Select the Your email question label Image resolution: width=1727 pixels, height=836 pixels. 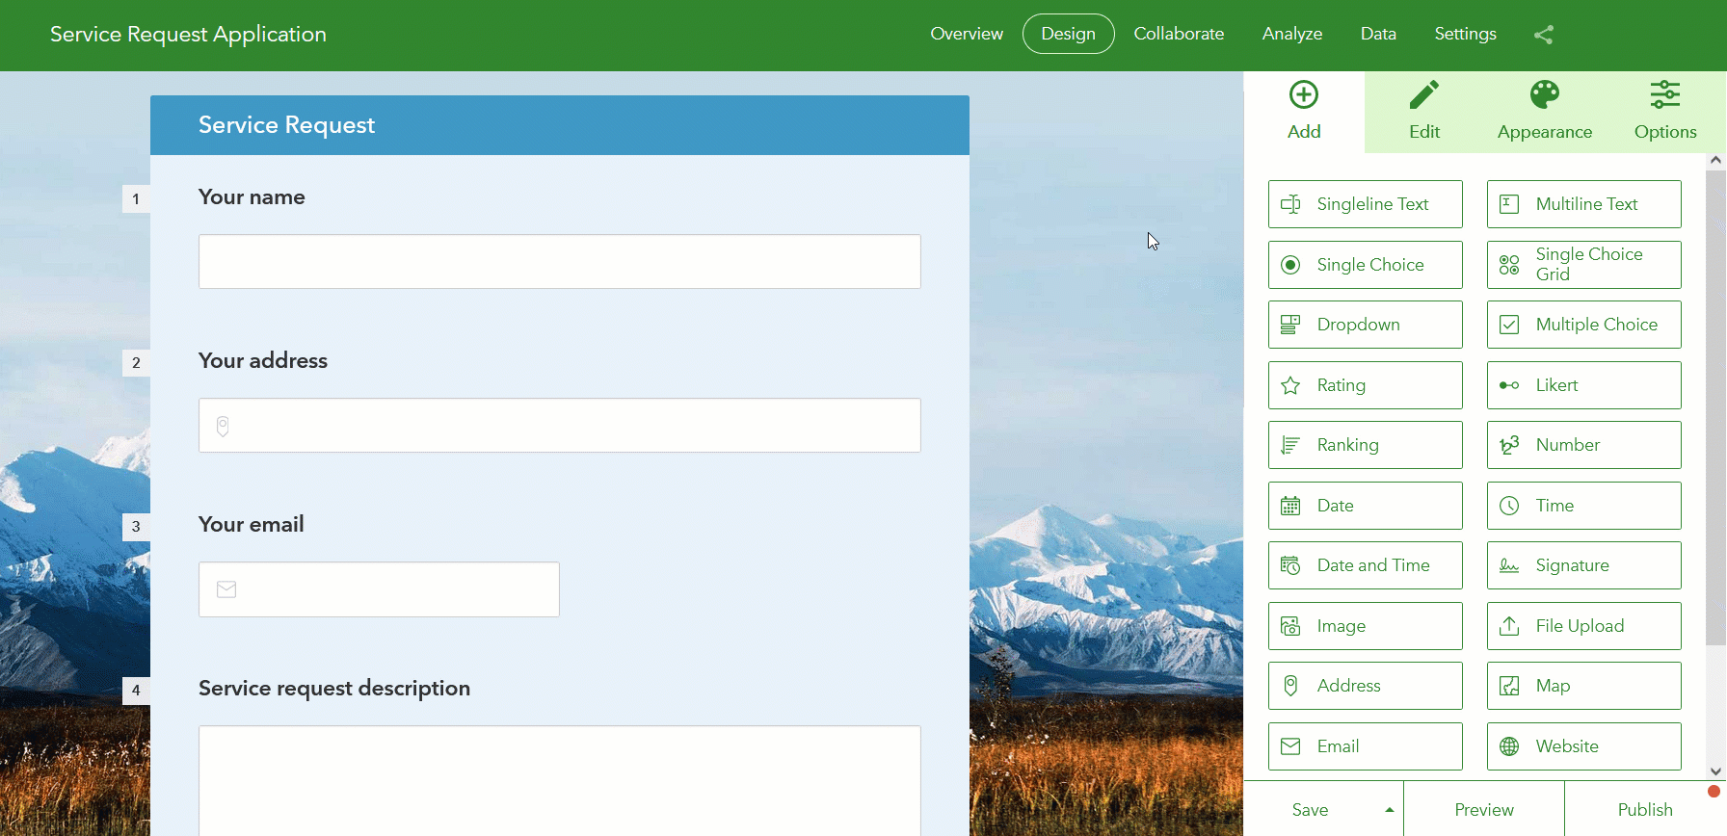tap(252, 525)
